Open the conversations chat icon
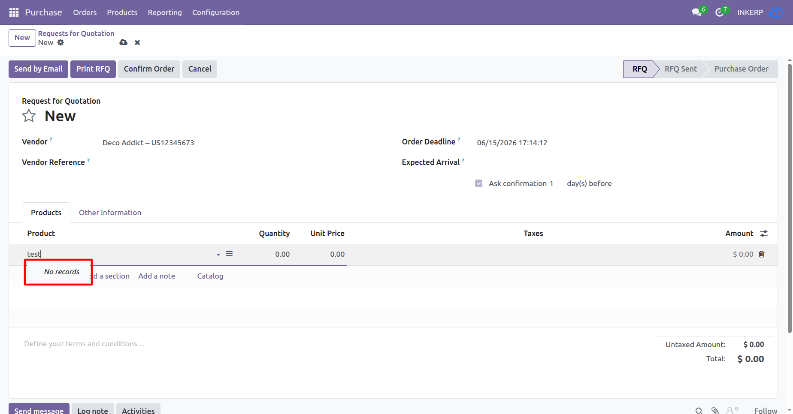793x414 pixels. click(697, 12)
